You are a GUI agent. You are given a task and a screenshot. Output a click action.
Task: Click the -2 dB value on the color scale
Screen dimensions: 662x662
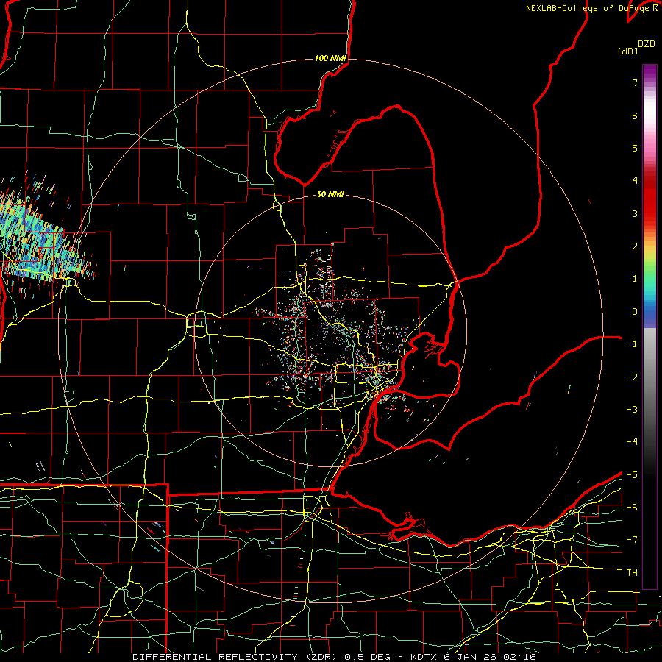click(x=632, y=377)
